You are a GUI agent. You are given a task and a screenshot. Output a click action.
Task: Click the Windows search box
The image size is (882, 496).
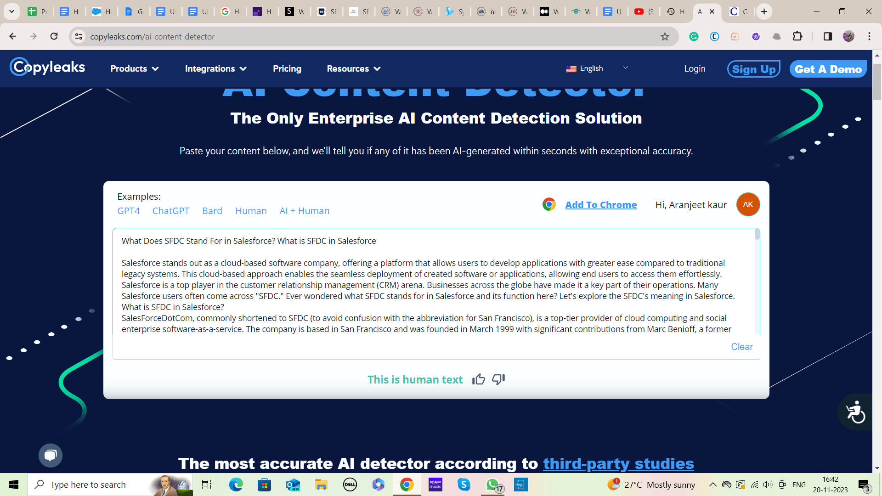pyautogui.click(x=110, y=485)
